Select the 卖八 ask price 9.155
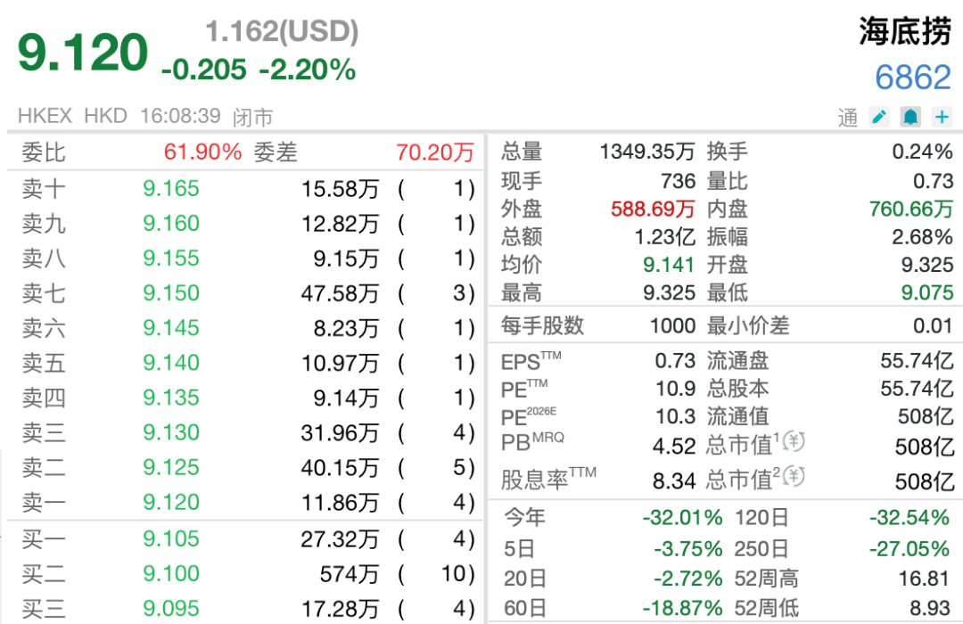The height and width of the screenshot is (624, 963). 170,258
